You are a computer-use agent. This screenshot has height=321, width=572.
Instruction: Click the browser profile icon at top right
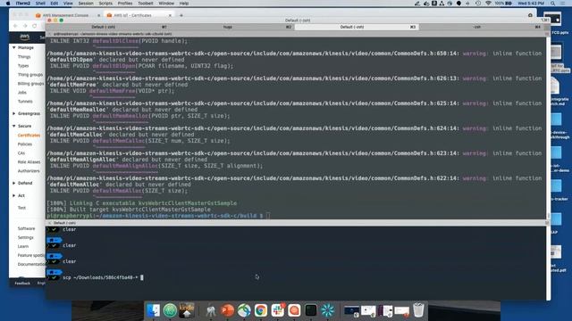tap(530, 15)
